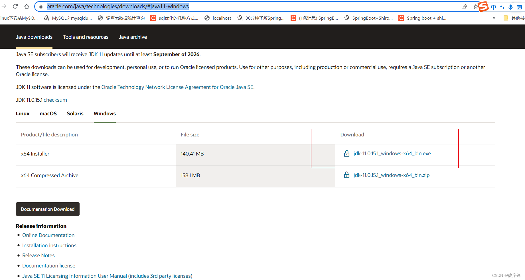525x280 pixels.
Task: Click the File size column header
Action: point(190,135)
